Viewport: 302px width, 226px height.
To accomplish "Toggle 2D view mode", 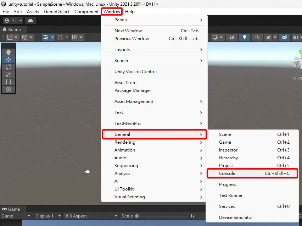I will (232, 37).
